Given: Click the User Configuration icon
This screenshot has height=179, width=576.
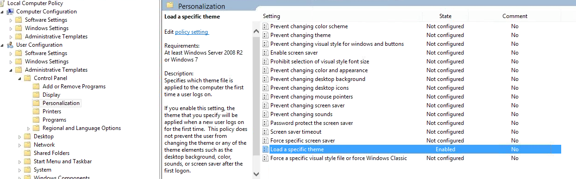Looking at the screenshot, I should coord(10,45).
